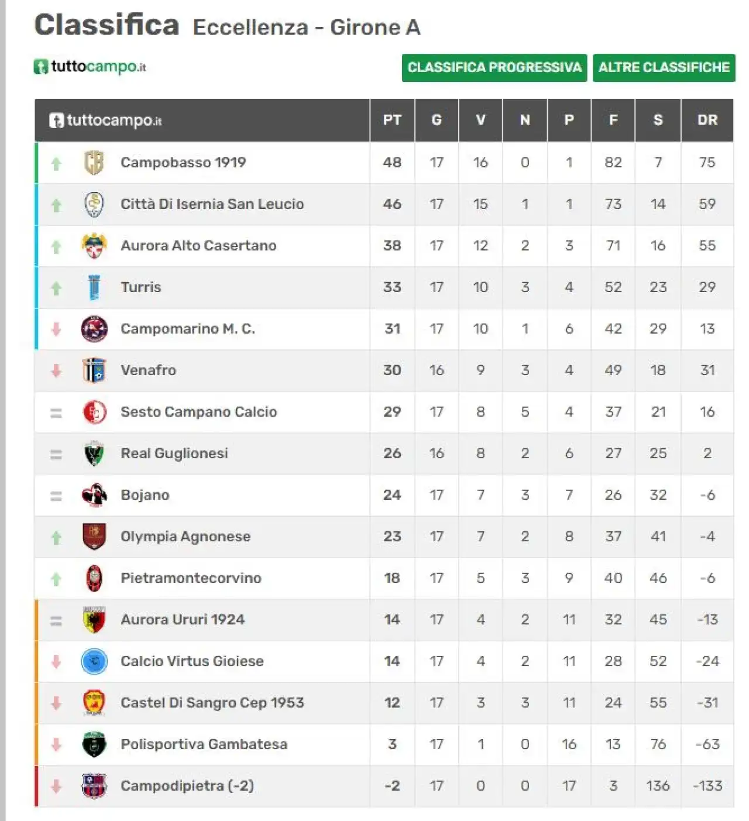Click the Bojano team crest icon
The image size is (749, 821).
[94, 495]
